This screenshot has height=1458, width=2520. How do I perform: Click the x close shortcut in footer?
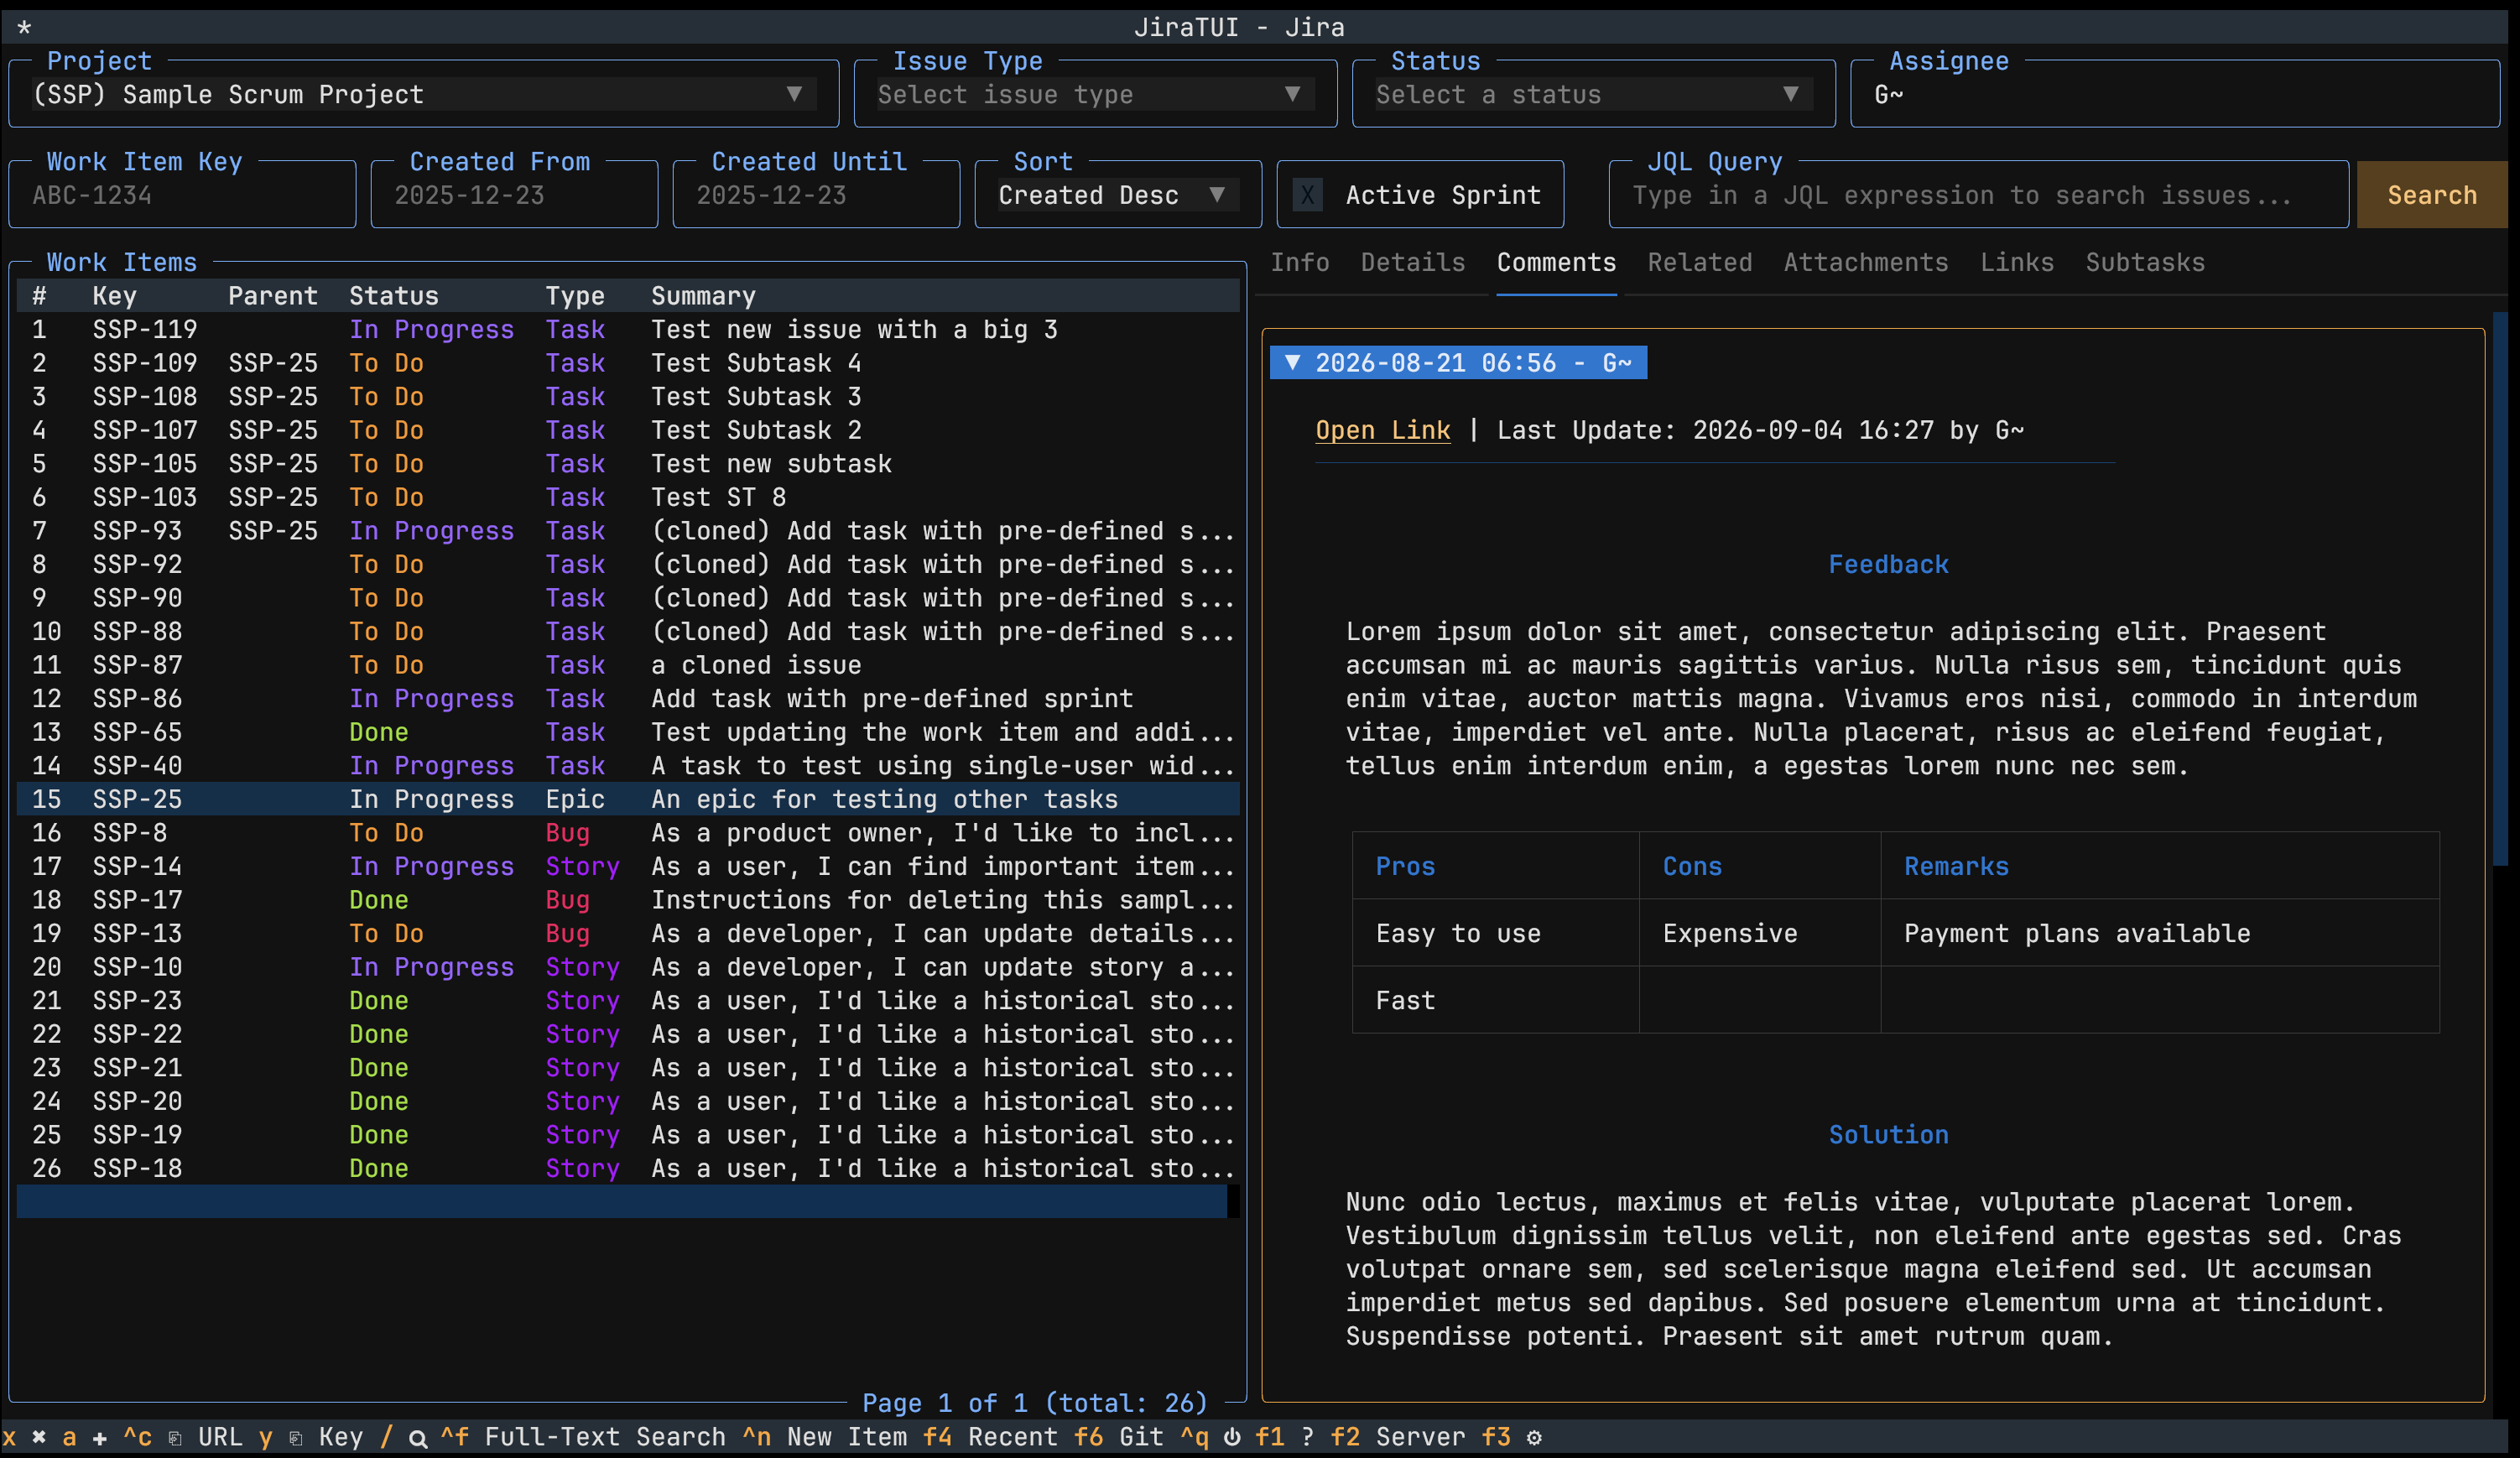pyautogui.click(x=24, y=1437)
